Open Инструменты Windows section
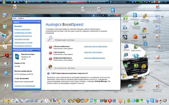169x105 pixels. coord(23,46)
